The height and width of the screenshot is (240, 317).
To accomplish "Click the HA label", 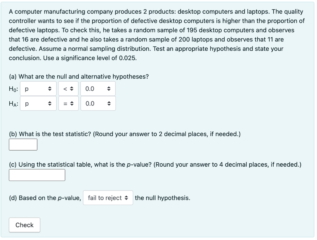I will (x=14, y=104).
